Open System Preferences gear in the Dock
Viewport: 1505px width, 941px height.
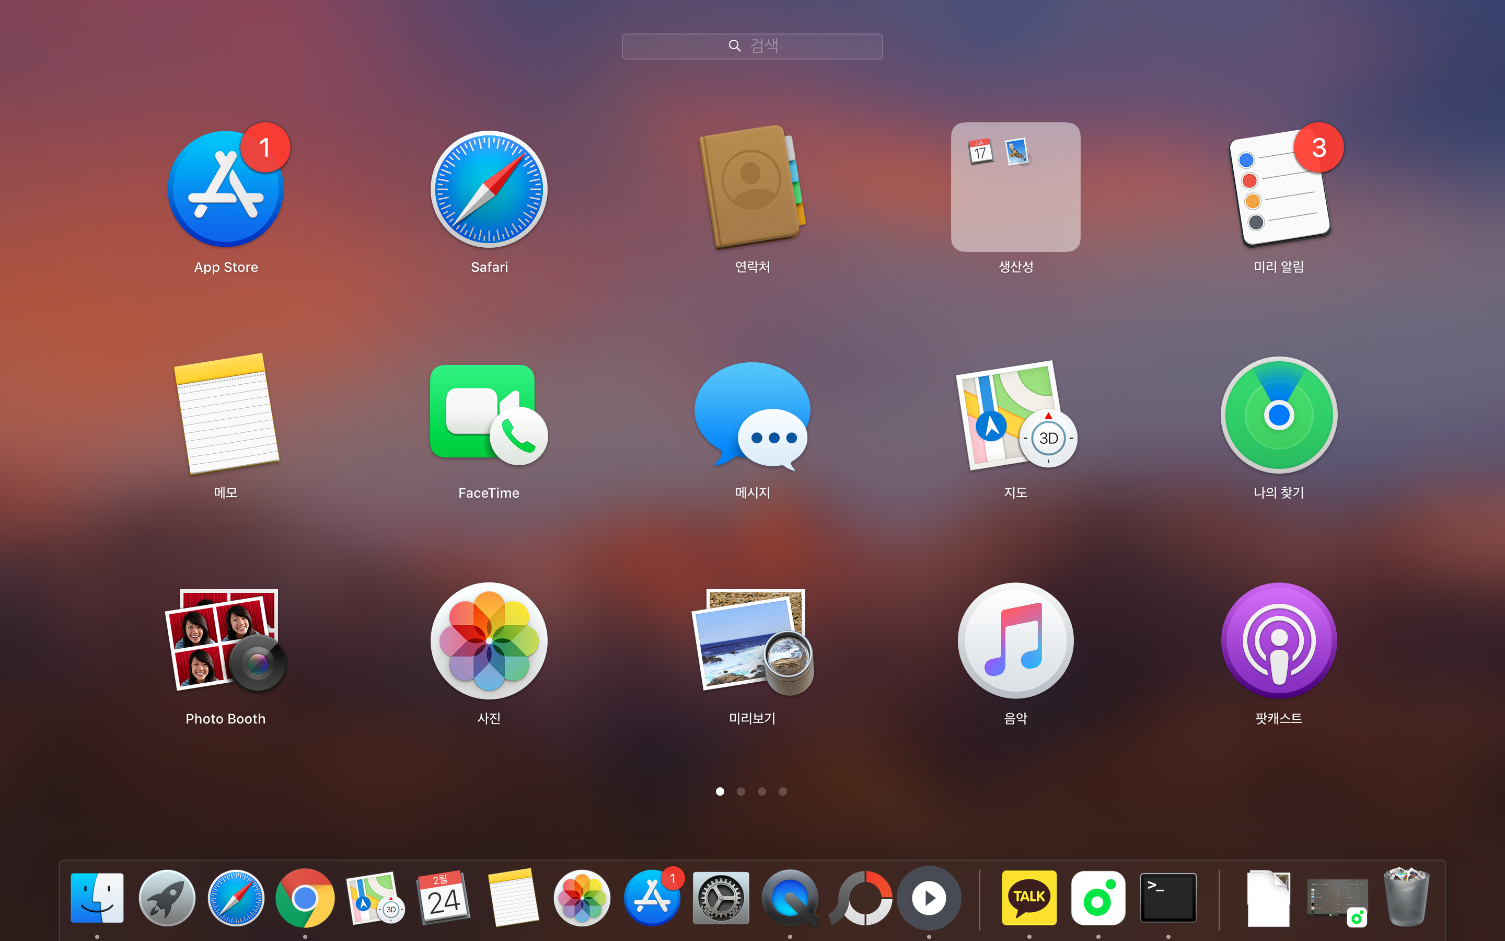coord(721,898)
